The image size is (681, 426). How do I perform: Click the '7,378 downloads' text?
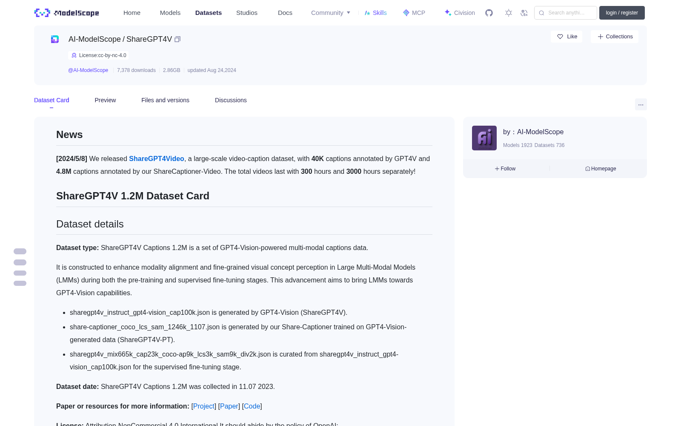136,70
